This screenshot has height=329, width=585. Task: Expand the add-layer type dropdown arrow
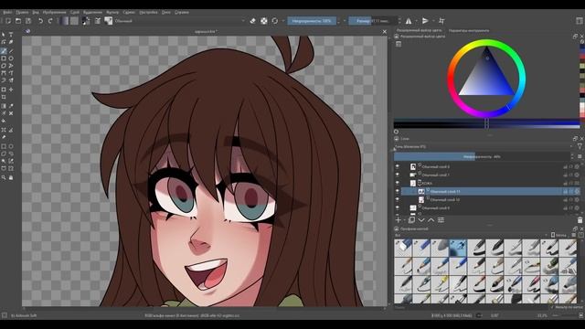coord(404,220)
